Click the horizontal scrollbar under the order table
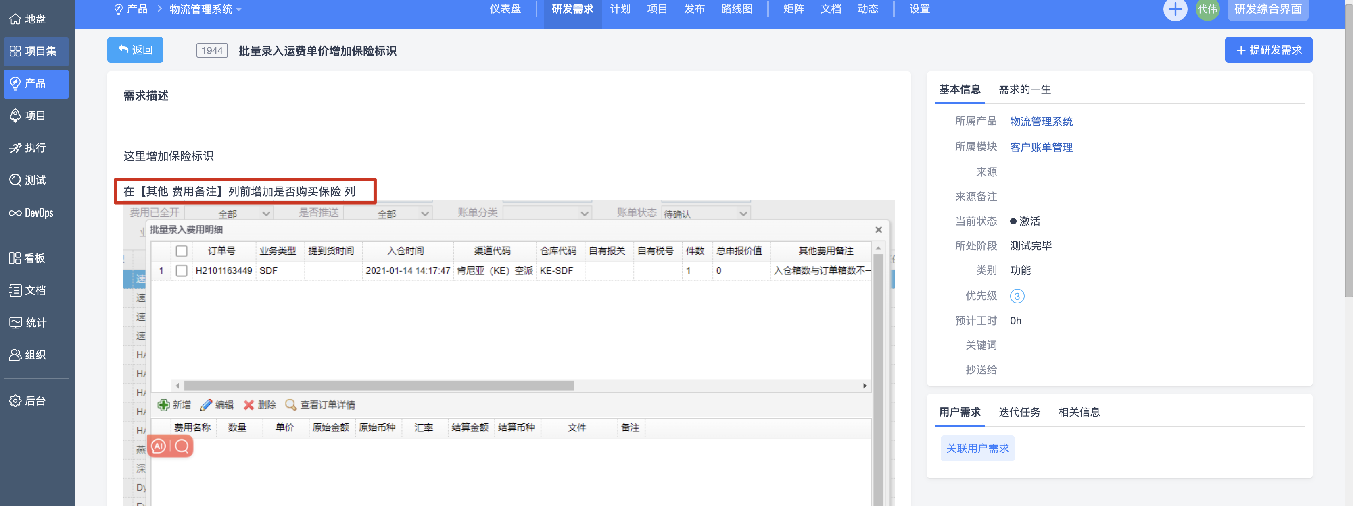The width and height of the screenshot is (1353, 506). tap(379, 386)
